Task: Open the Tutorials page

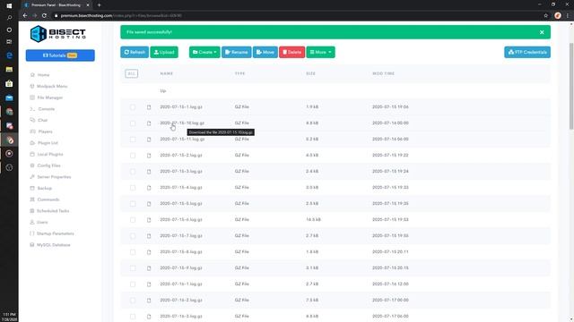Action: (60, 55)
